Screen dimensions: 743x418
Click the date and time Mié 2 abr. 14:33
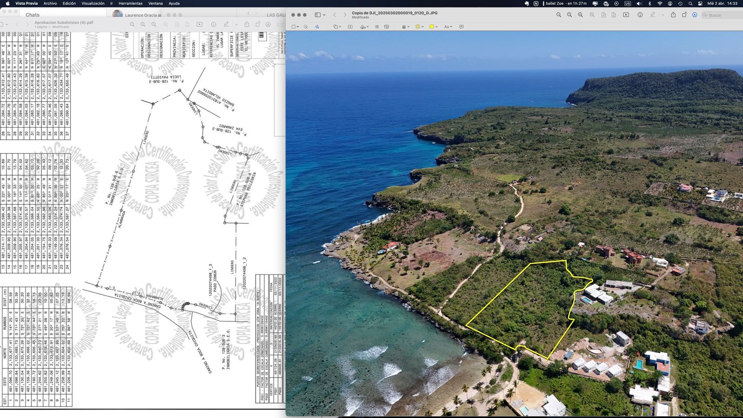pos(722,3)
